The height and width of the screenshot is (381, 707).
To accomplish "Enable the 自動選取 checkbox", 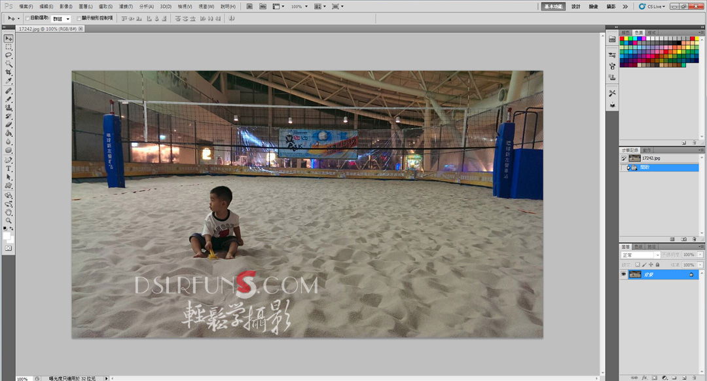I will [x=27, y=18].
